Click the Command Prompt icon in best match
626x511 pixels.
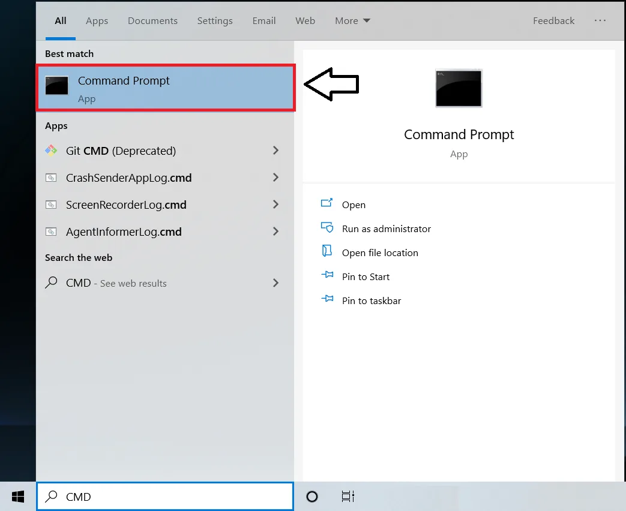[56, 85]
